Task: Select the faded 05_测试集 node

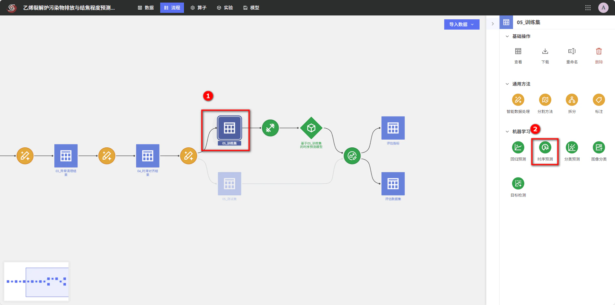Action: coord(229,184)
